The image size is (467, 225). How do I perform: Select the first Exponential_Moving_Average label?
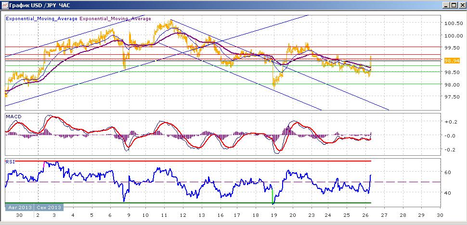click(x=41, y=18)
